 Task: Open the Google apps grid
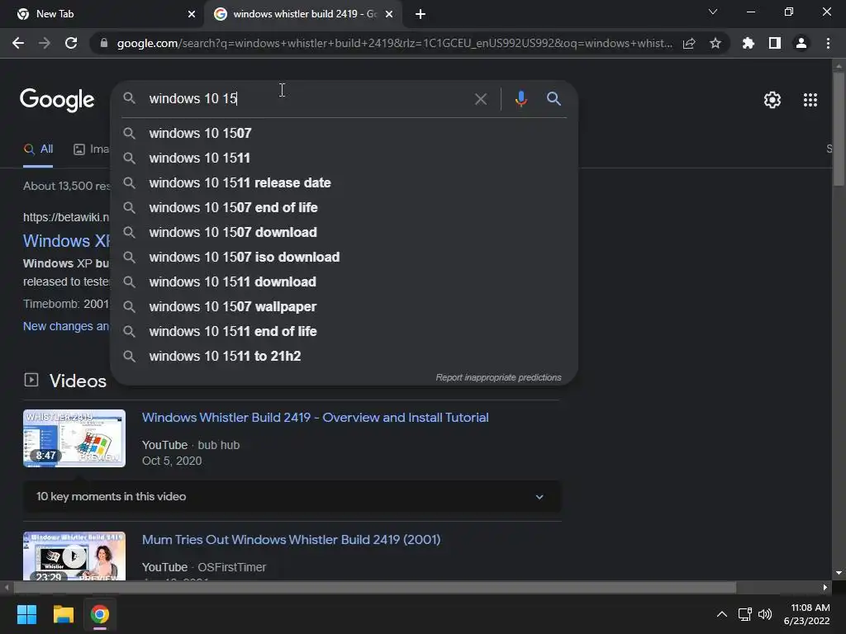(810, 100)
